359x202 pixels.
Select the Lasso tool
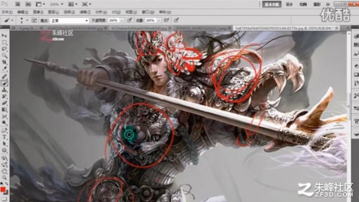point(4,49)
